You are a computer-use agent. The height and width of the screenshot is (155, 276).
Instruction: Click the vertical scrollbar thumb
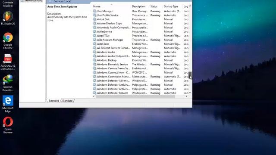190,75
